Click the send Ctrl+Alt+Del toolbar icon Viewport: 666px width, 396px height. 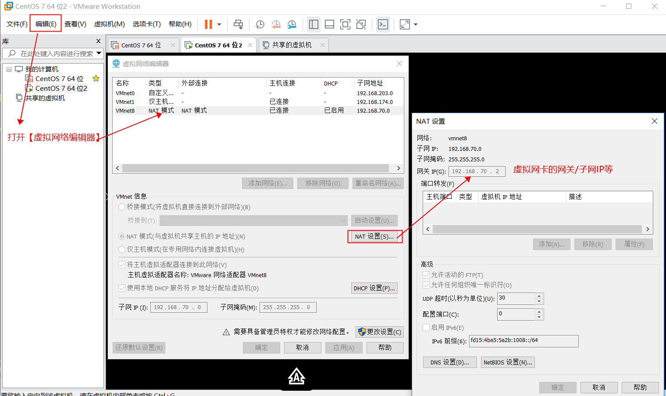238,25
